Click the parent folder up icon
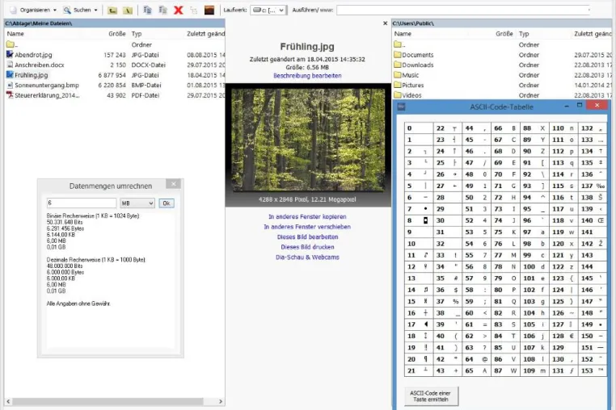 (112, 10)
